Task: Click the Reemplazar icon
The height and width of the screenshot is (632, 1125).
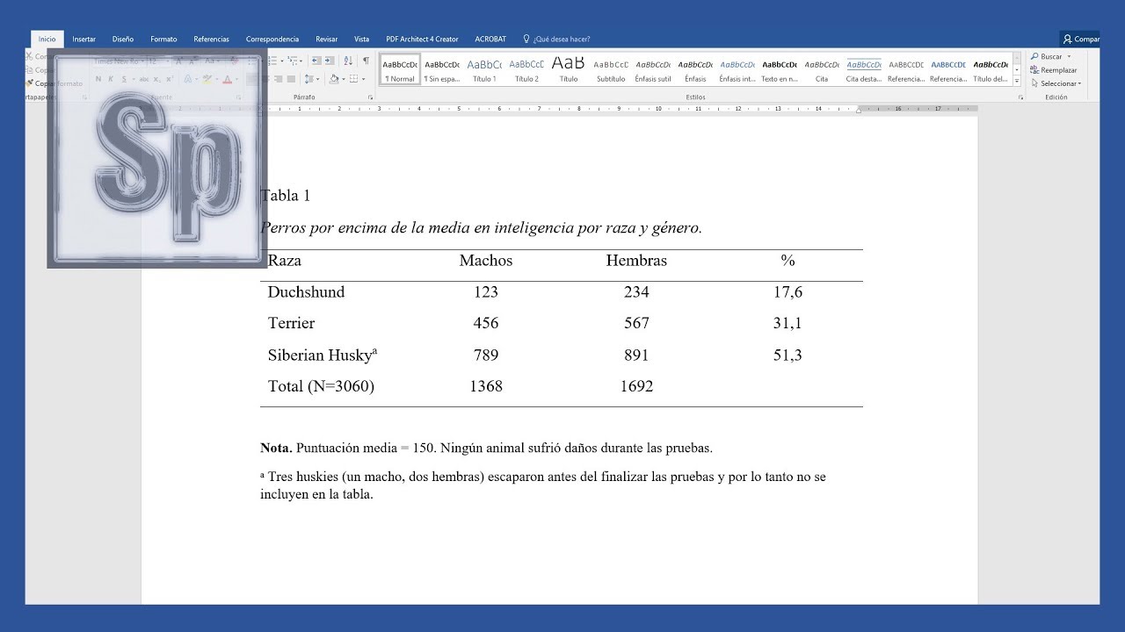Action: [x=1034, y=69]
